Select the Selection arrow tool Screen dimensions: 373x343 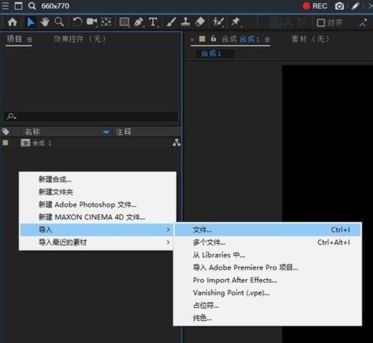[x=30, y=22]
